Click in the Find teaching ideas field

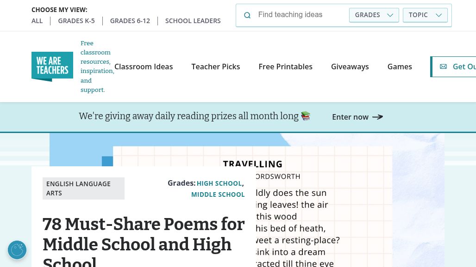pyautogui.click(x=301, y=15)
